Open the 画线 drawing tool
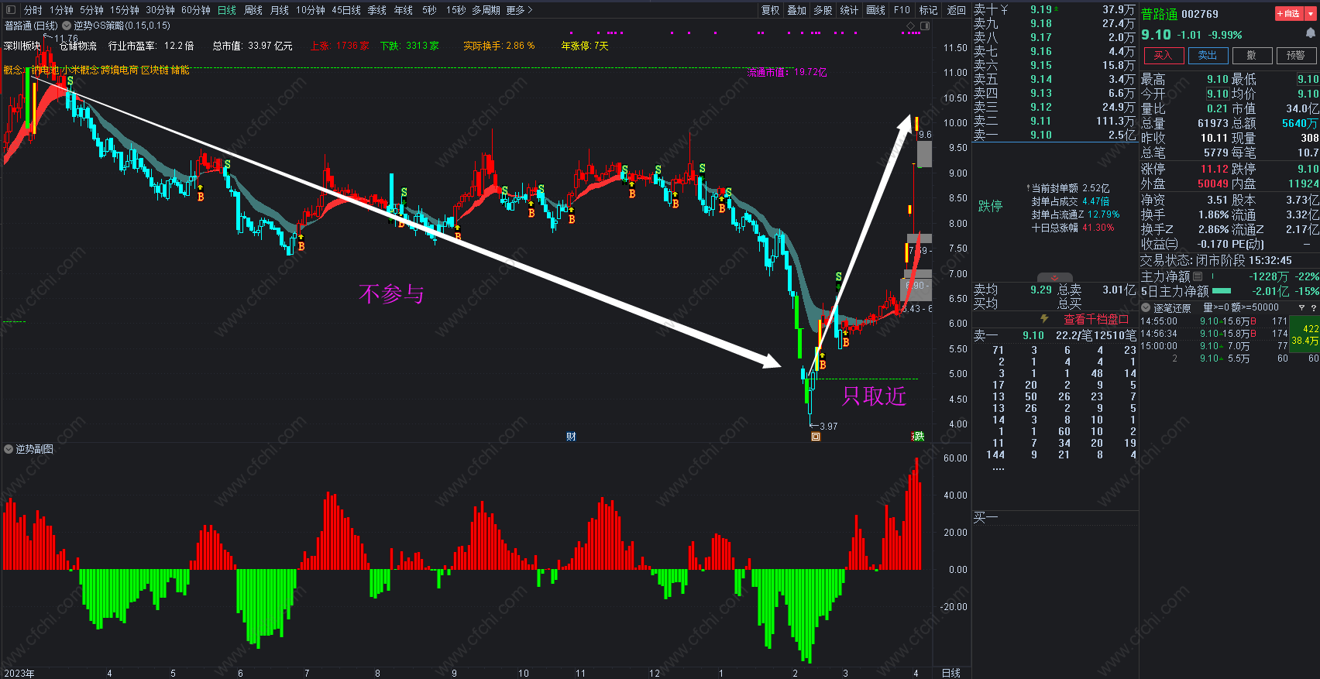This screenshot has height=679, width=1320. [x=876, y=10]
